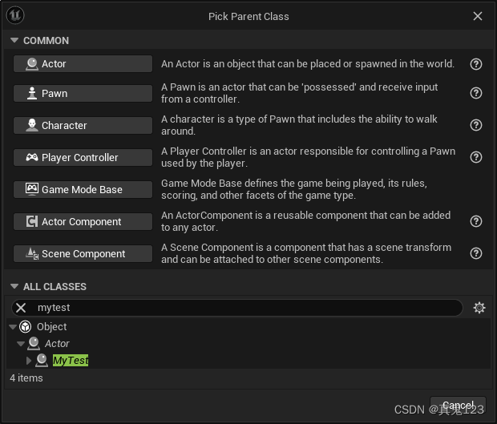Collapse the Object tree node

tap(13, 327)
